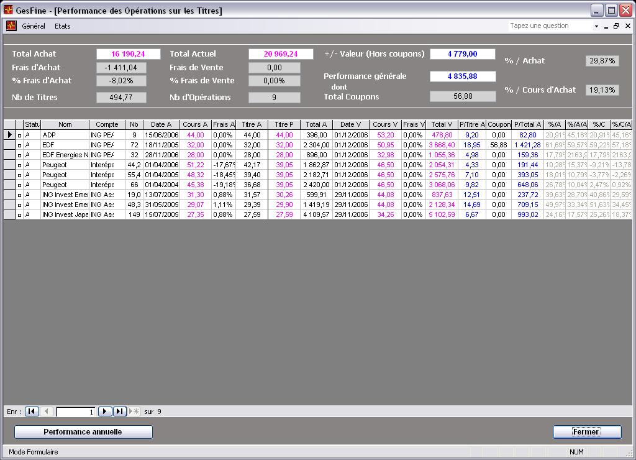Go to previous record navigation button
The height and width of the screenshot is (460, 636).
(47, 412)
